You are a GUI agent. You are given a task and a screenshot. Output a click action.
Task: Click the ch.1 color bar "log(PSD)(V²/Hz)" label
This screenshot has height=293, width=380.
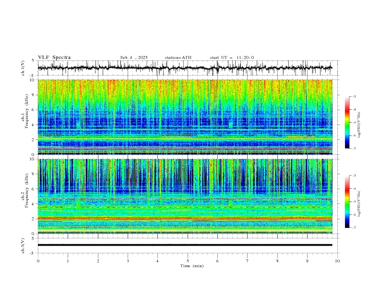point(359,125)
